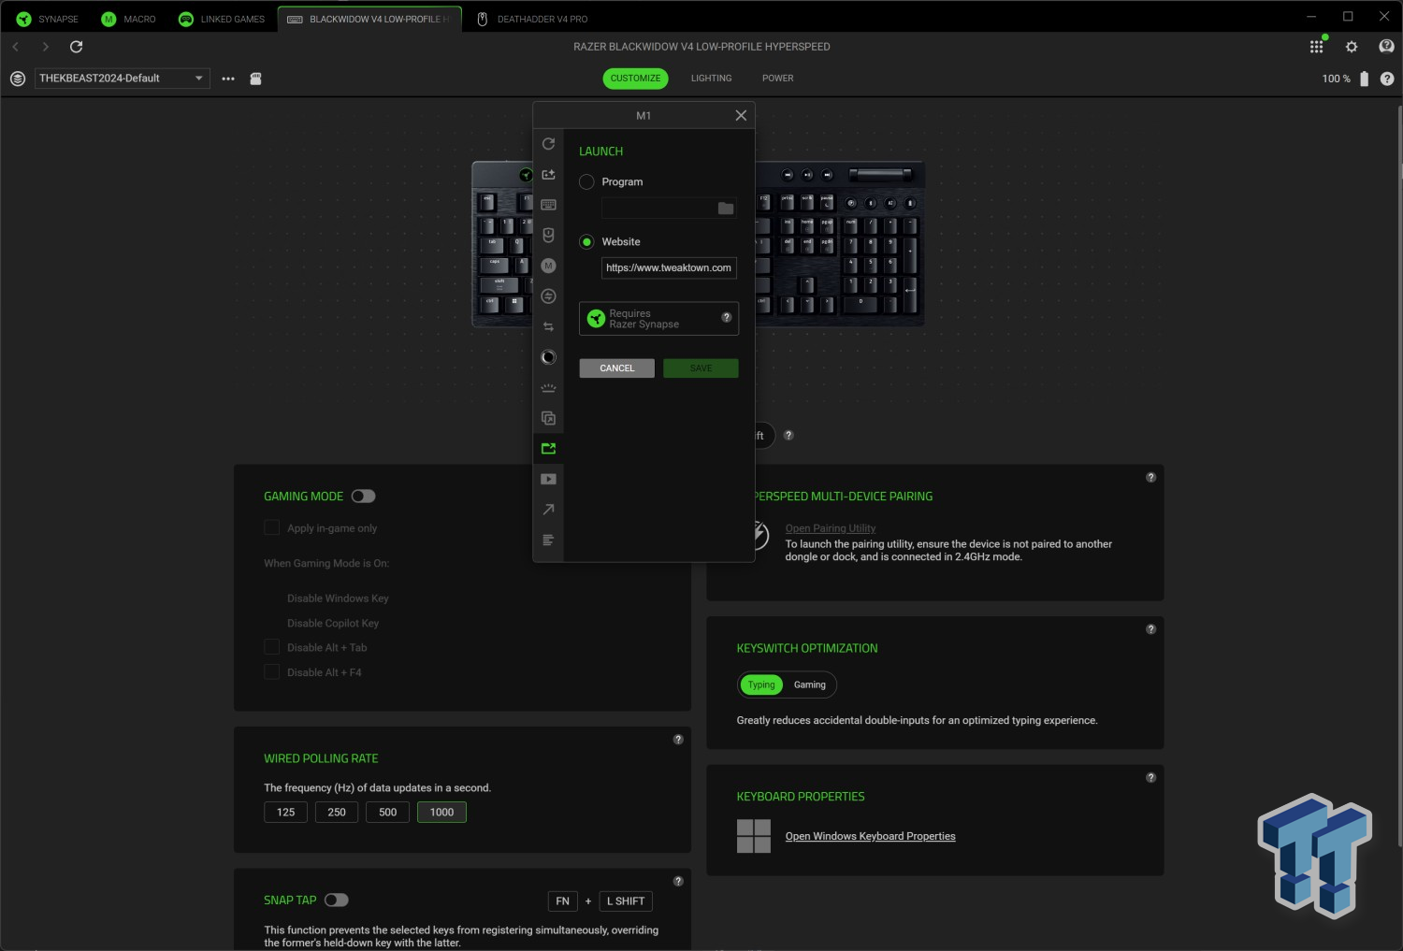1403x951 pixels.
Task: Set polling rate to 125
Action: pyautogui.click(x=285, y=813)
